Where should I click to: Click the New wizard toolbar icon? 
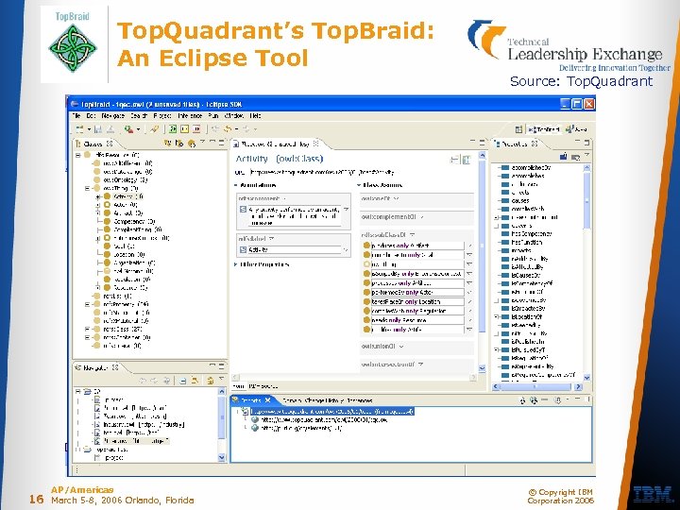[x=79, y=128]
